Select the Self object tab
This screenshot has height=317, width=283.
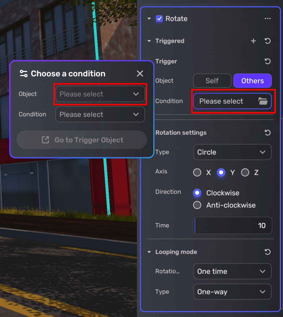[x=212, y=81]
